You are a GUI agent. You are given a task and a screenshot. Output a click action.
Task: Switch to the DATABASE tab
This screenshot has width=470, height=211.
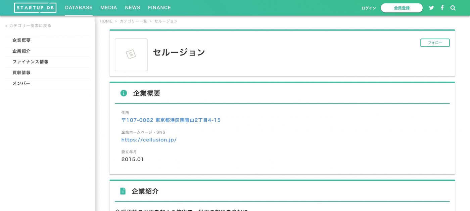point(79,7)
